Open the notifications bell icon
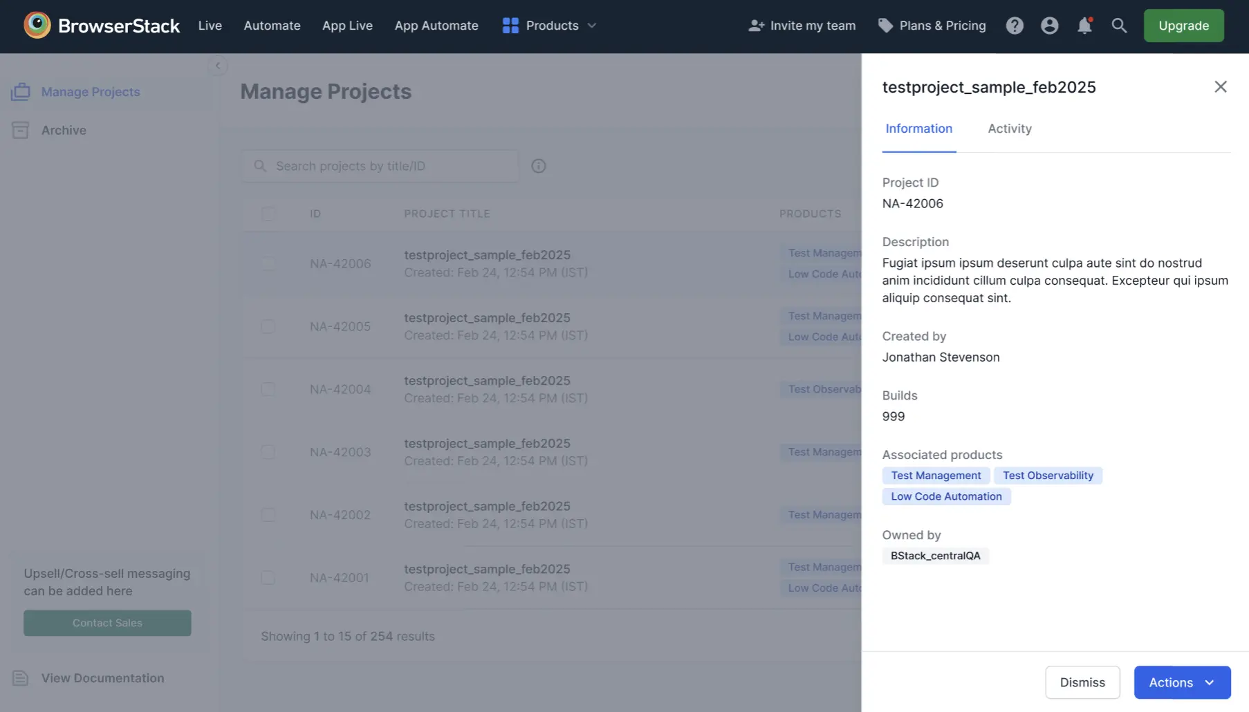This screenshot has width=1249, height=712. tap(1084, 26)
